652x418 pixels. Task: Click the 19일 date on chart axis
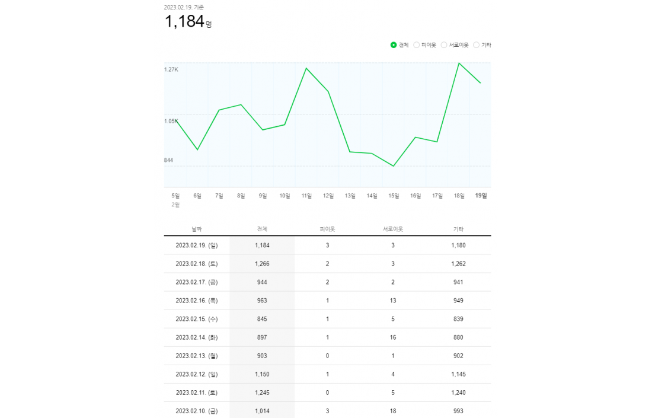click(481, 196)
